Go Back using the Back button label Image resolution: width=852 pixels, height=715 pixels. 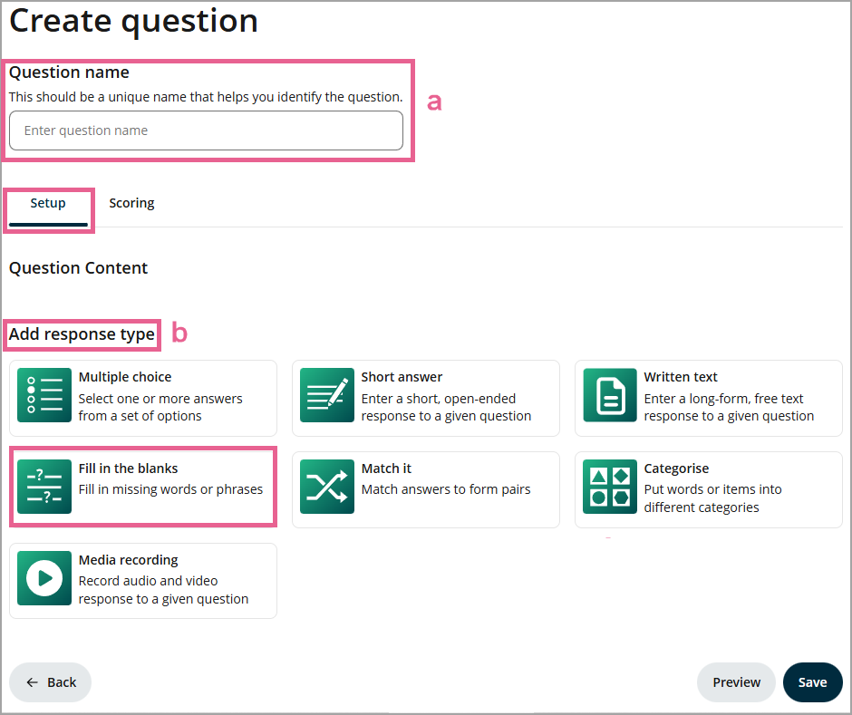(x=62, y=682)
